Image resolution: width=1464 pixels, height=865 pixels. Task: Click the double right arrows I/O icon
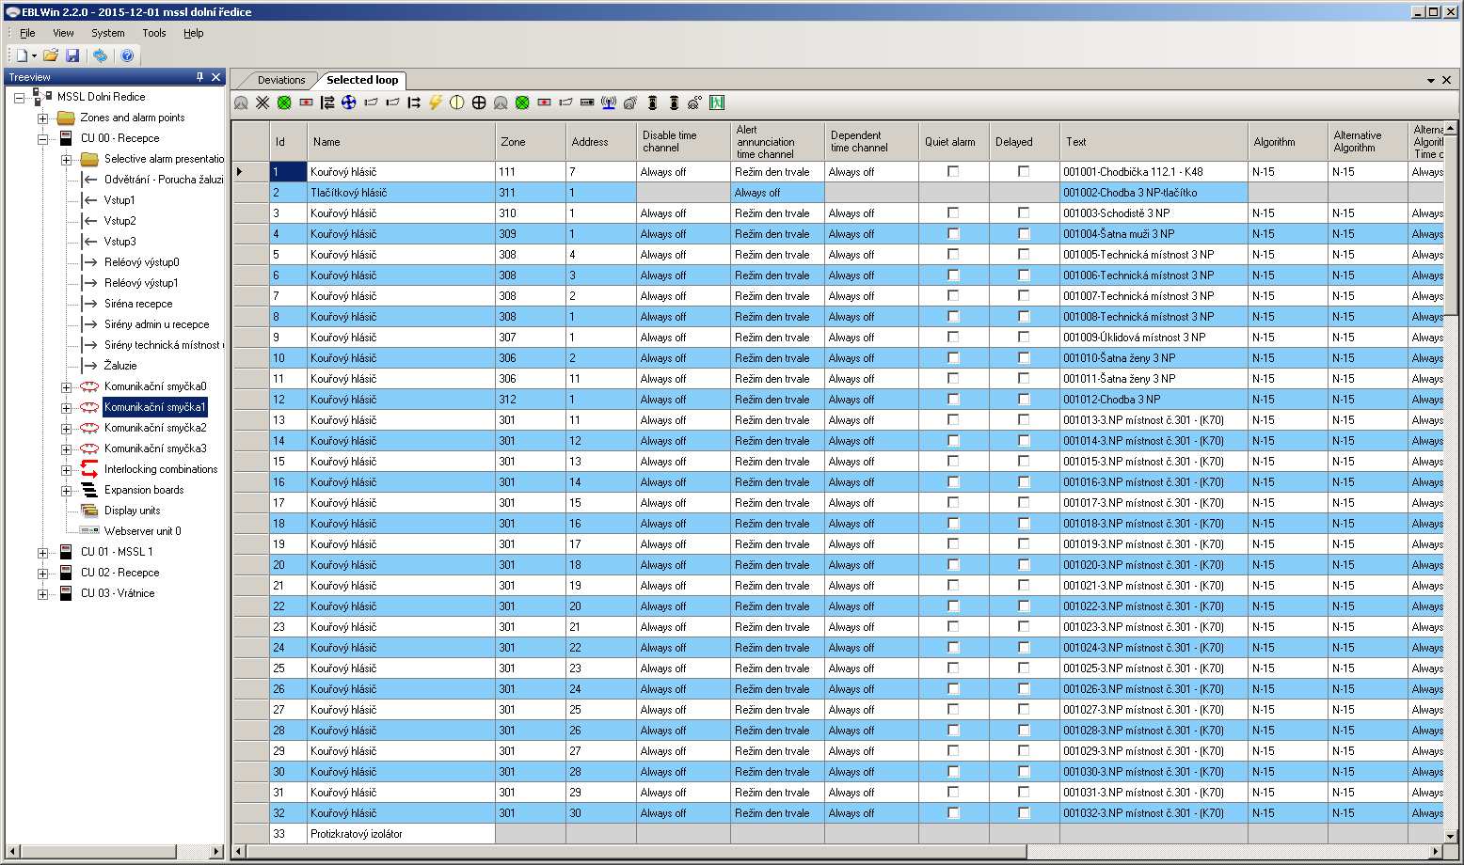[414, 102]
